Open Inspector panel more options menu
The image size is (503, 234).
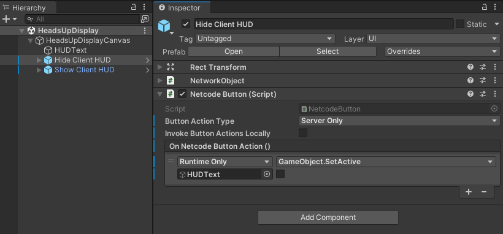pyautogui.click(x=494, y=7)
